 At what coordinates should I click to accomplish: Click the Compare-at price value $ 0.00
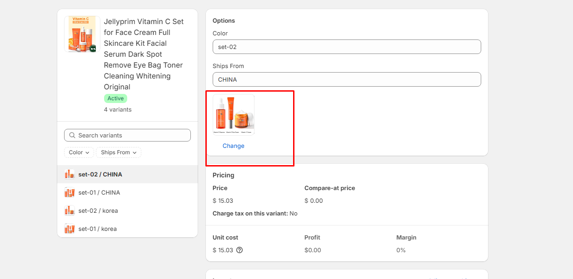tap(314, 201)
